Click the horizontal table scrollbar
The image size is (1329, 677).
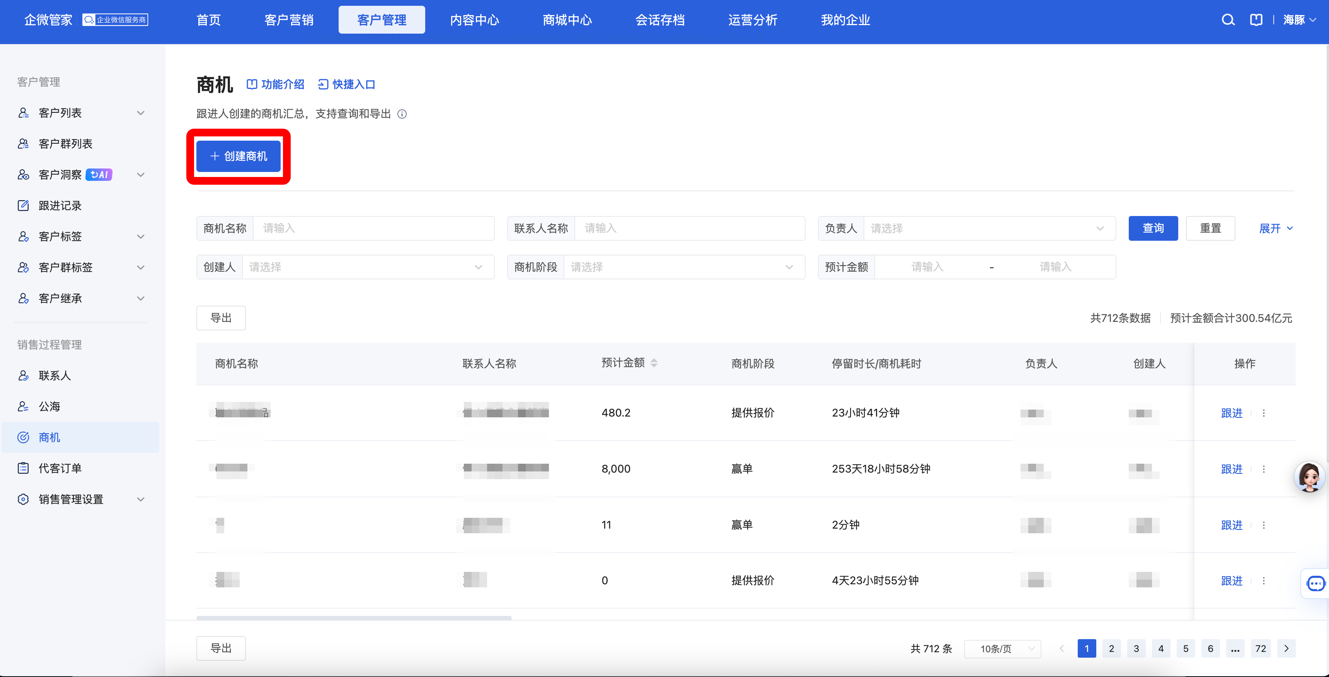point(354,618)
